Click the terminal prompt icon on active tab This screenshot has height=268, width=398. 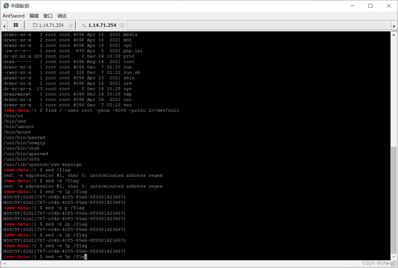pos(85,25)
